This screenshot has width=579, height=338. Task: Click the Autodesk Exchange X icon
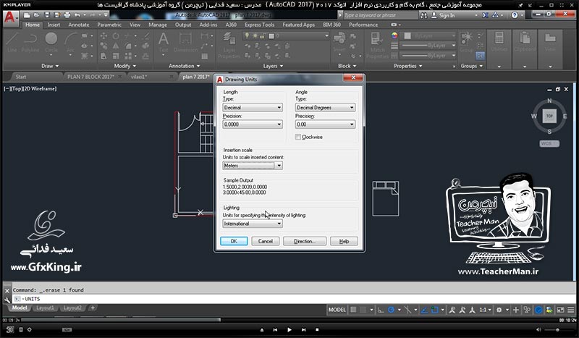pos(485,15)
